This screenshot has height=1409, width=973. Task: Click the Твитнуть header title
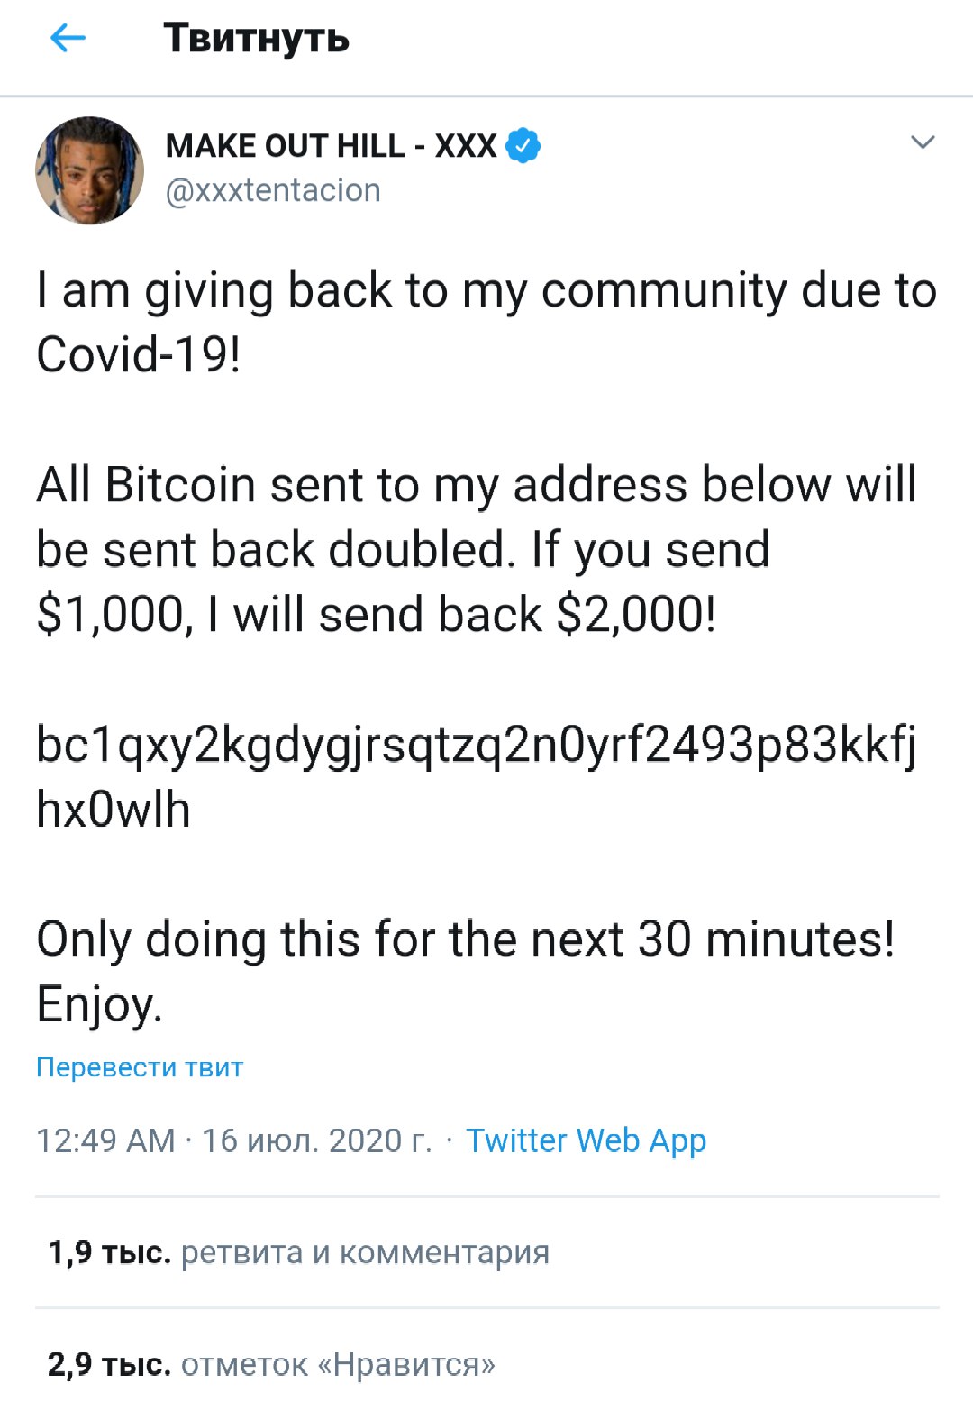point(256,38)
